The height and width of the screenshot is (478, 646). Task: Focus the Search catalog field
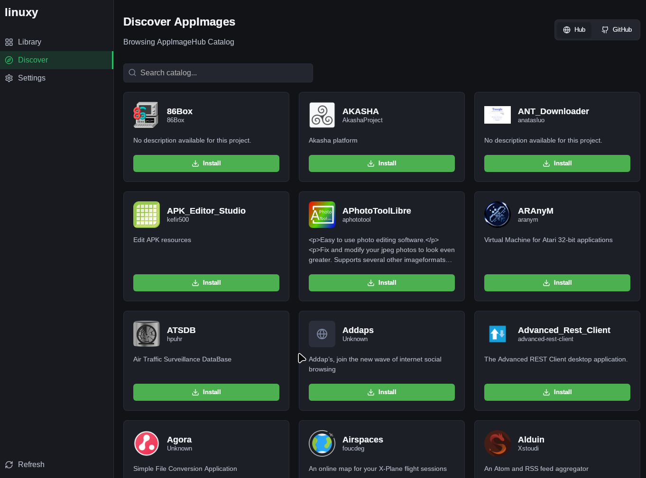[218, 73]
